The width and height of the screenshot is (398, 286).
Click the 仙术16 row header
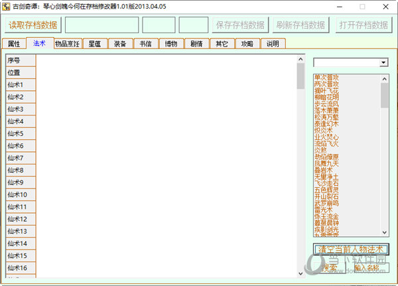click(21, 267)
